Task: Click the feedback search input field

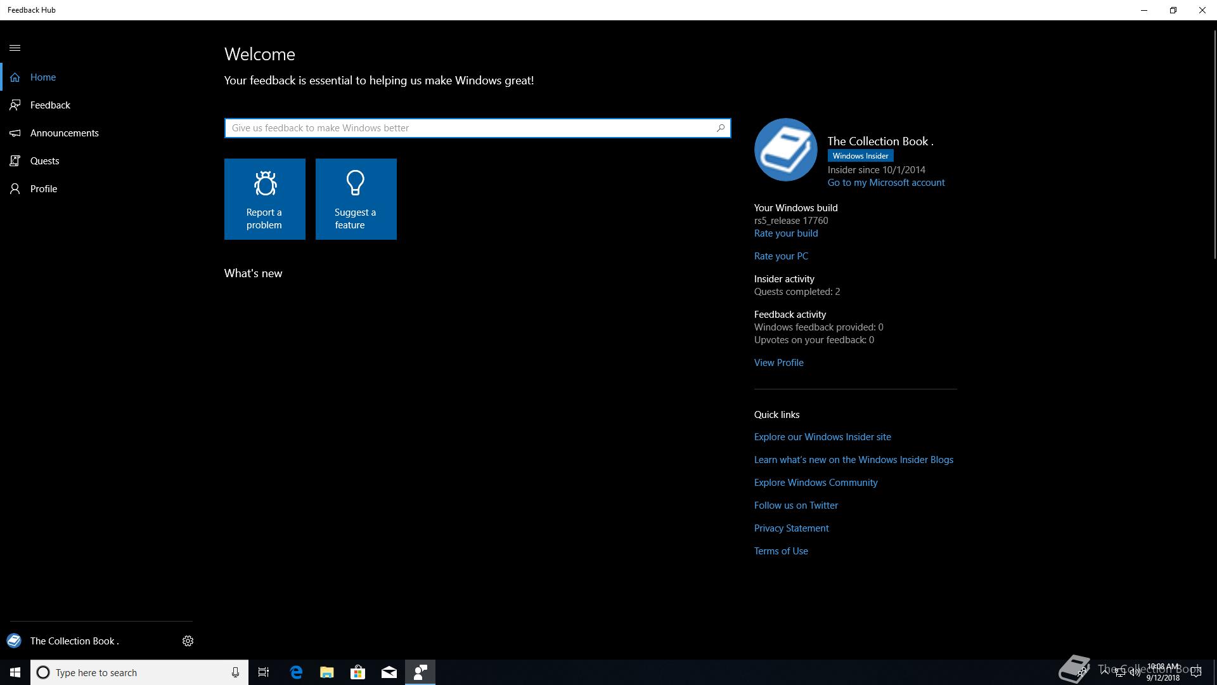Action: pos(469,128)
